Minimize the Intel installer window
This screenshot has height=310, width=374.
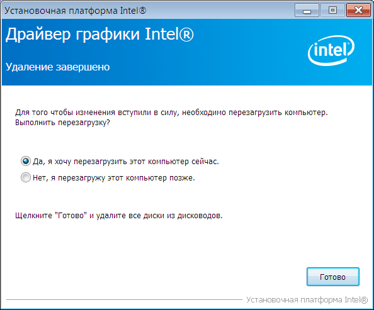[x=307, y=10]
